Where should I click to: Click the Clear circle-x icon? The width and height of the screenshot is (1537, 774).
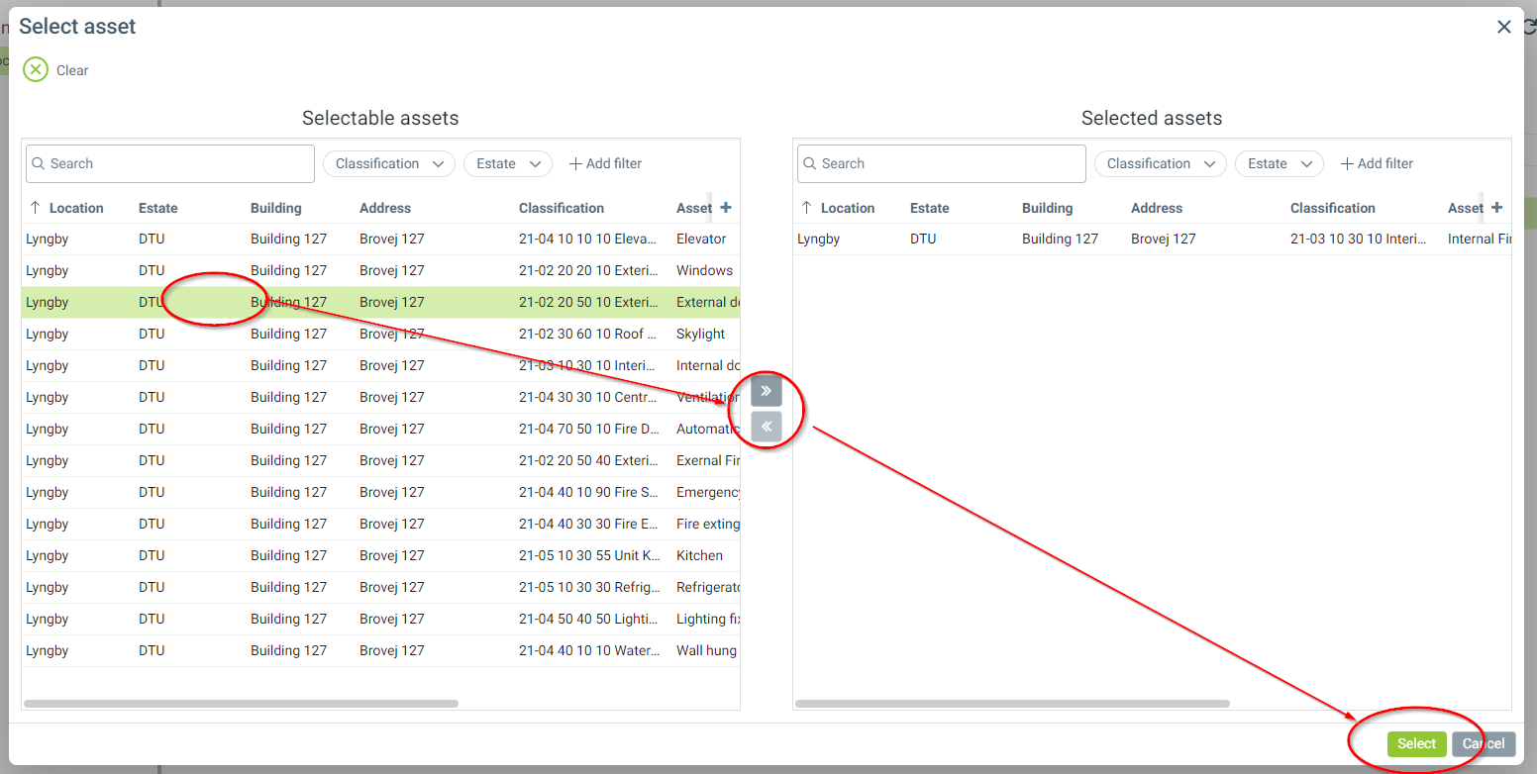pyautogui.click(x=36, y=70)
